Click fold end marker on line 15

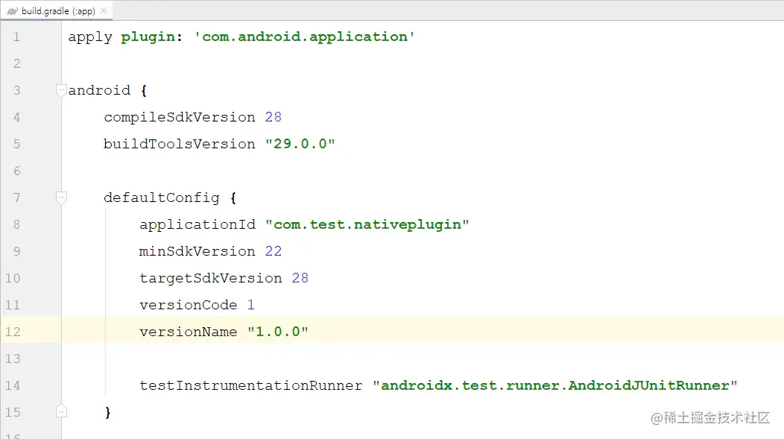click(x=61, y=411)
